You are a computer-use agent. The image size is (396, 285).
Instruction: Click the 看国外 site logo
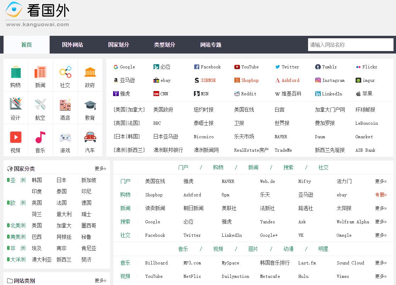37,14
